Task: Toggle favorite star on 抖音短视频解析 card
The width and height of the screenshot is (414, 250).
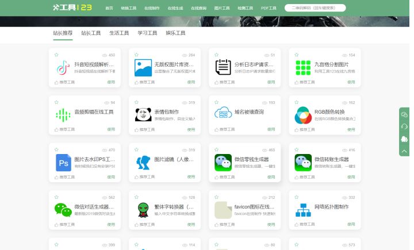Action: [x=56, y=55]
